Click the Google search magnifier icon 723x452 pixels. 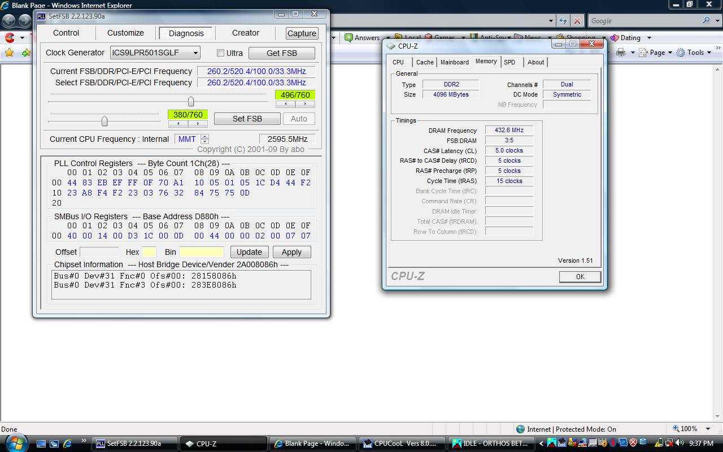706,20
